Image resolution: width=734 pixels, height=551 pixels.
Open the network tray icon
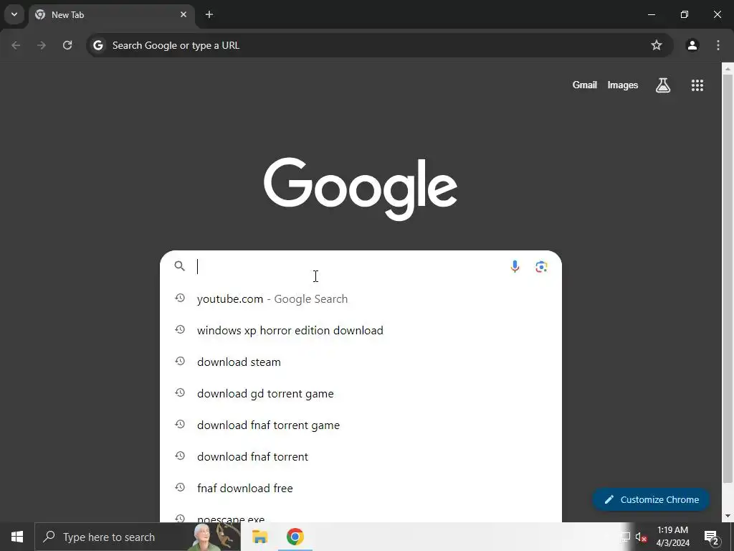pos(625,537)
